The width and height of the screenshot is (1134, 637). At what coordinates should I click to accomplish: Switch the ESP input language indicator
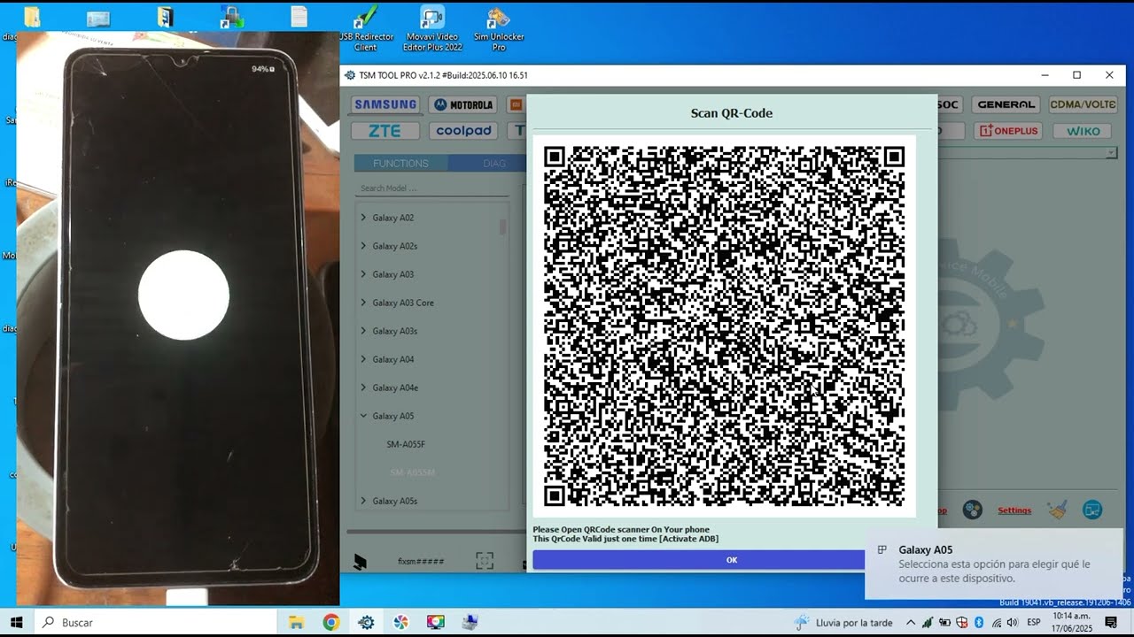coord(1034,622)
